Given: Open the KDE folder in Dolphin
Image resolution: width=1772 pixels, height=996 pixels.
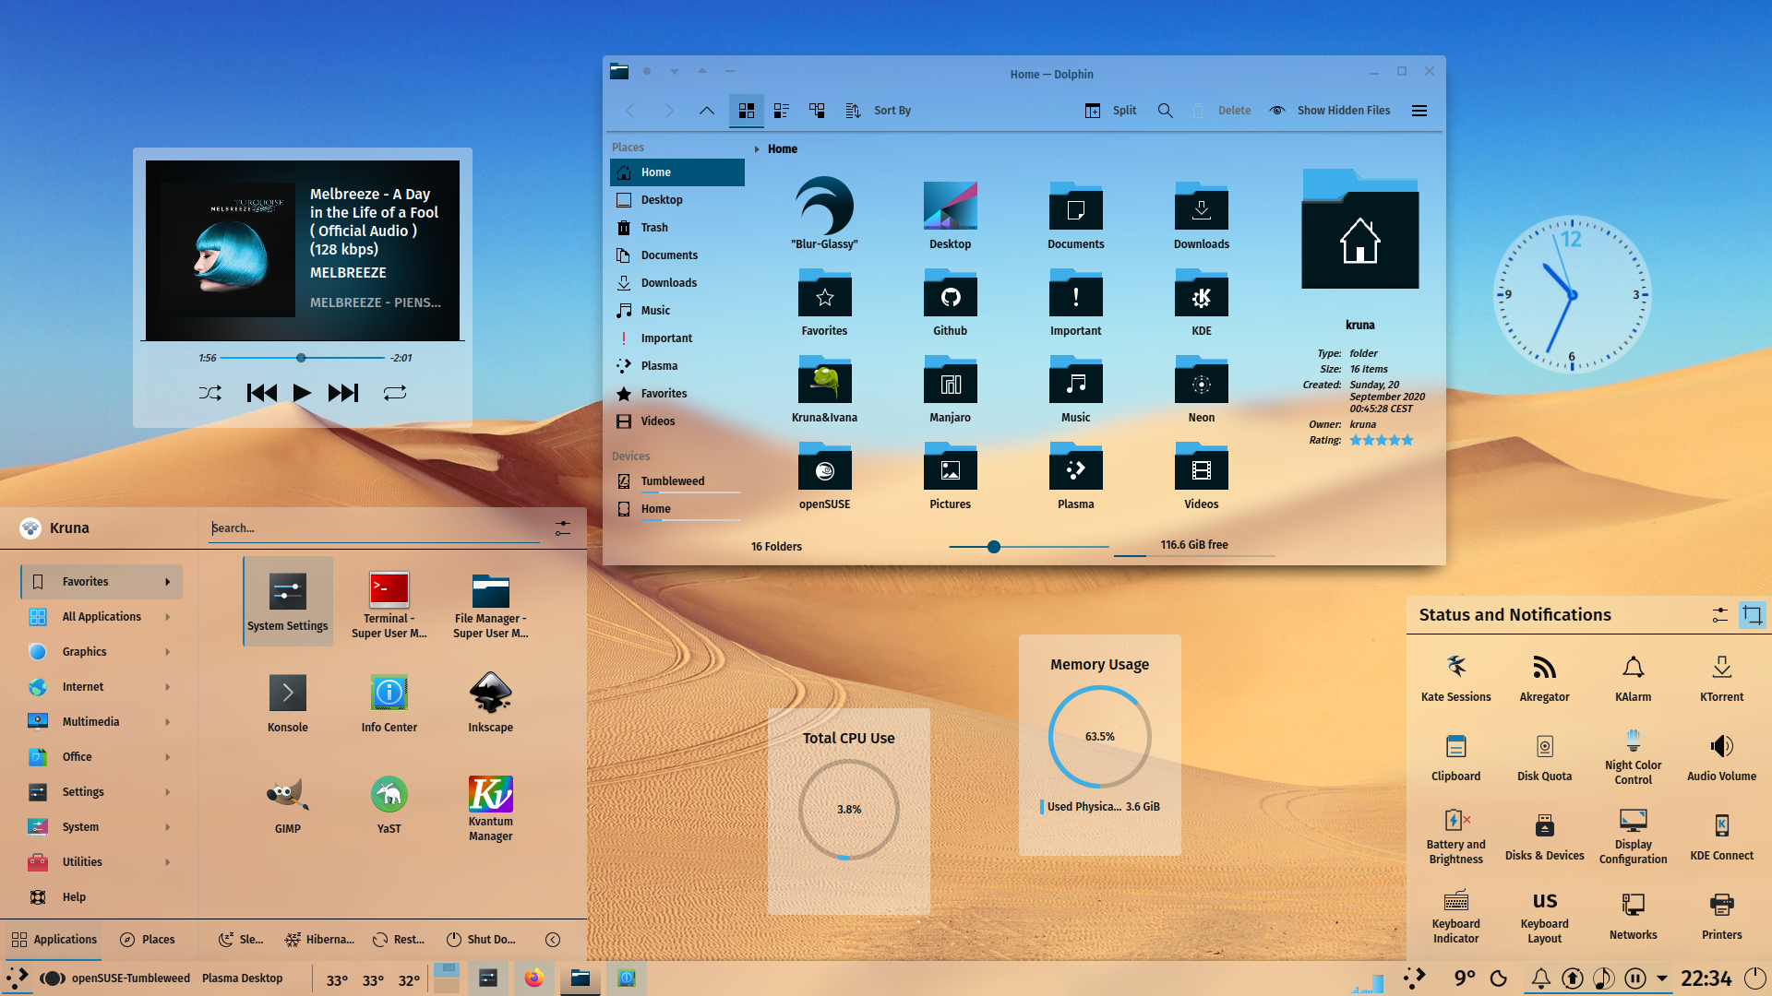Looking at the screenshot, I should (x=1201, y=302).
